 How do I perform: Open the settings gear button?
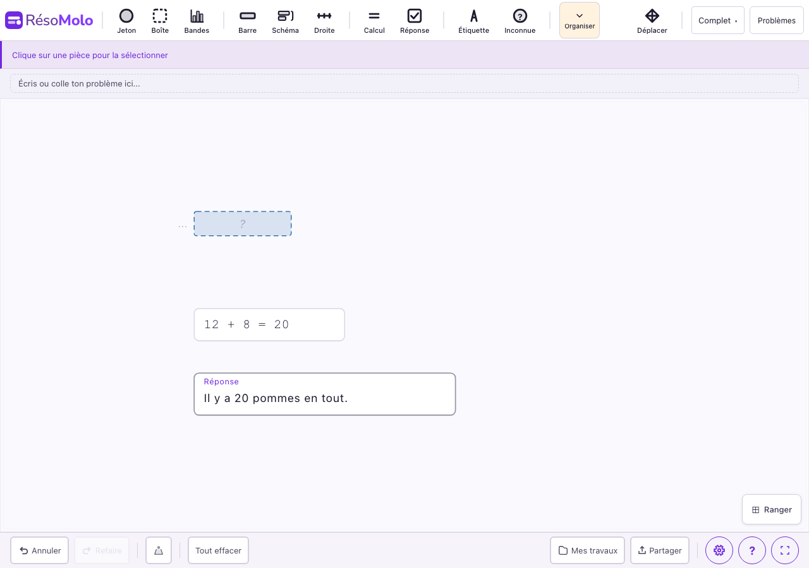coord(719,550)
